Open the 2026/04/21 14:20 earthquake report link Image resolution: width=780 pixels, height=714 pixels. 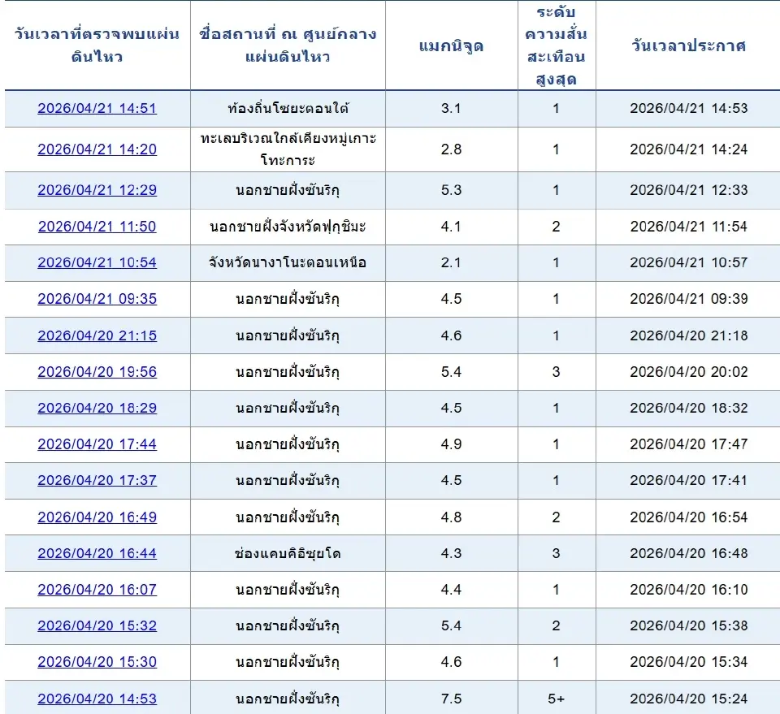[97, 149]
